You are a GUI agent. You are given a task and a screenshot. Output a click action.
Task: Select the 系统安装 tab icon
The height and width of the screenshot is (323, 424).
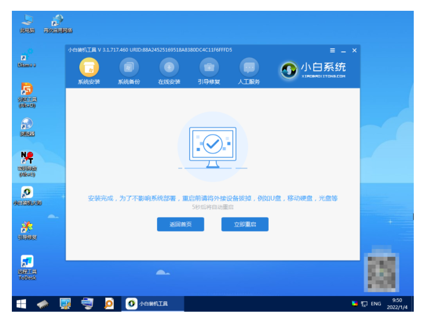point(89,68)
